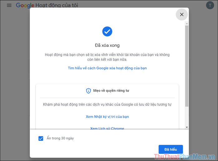
Task: Click the Ẩn trong 30 ngày label
Action: [60, 138]
